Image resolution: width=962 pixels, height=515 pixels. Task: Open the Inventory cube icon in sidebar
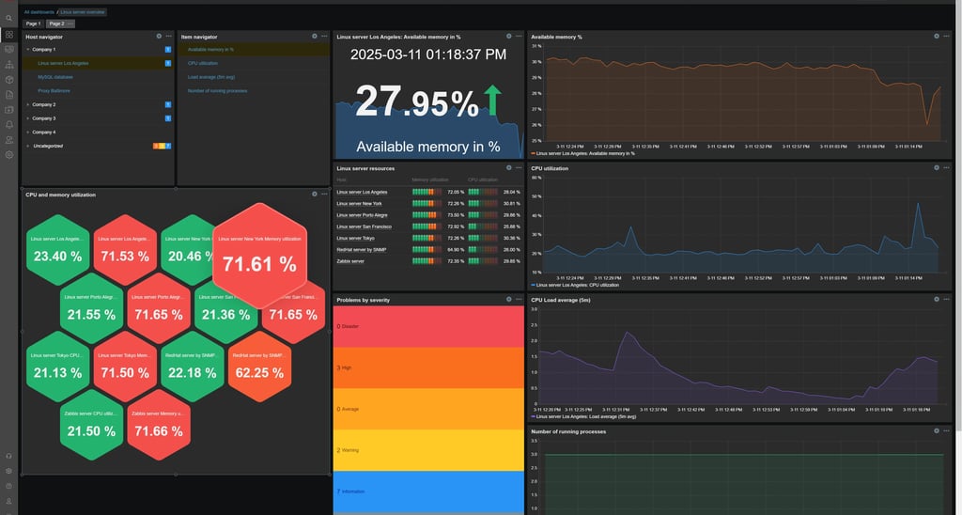point(8,80)
